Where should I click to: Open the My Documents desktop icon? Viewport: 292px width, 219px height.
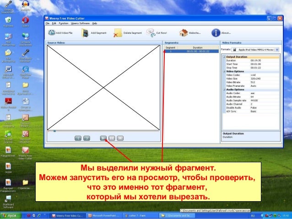(x=8, y=56)
